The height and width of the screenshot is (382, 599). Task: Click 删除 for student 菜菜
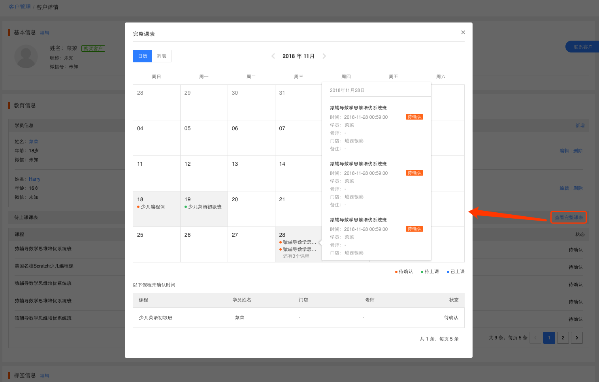pos(578,151)
